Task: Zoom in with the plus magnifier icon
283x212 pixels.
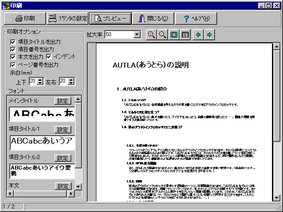Action: 151,34
